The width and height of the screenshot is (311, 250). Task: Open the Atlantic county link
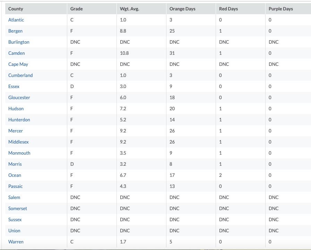pos(16,20)
